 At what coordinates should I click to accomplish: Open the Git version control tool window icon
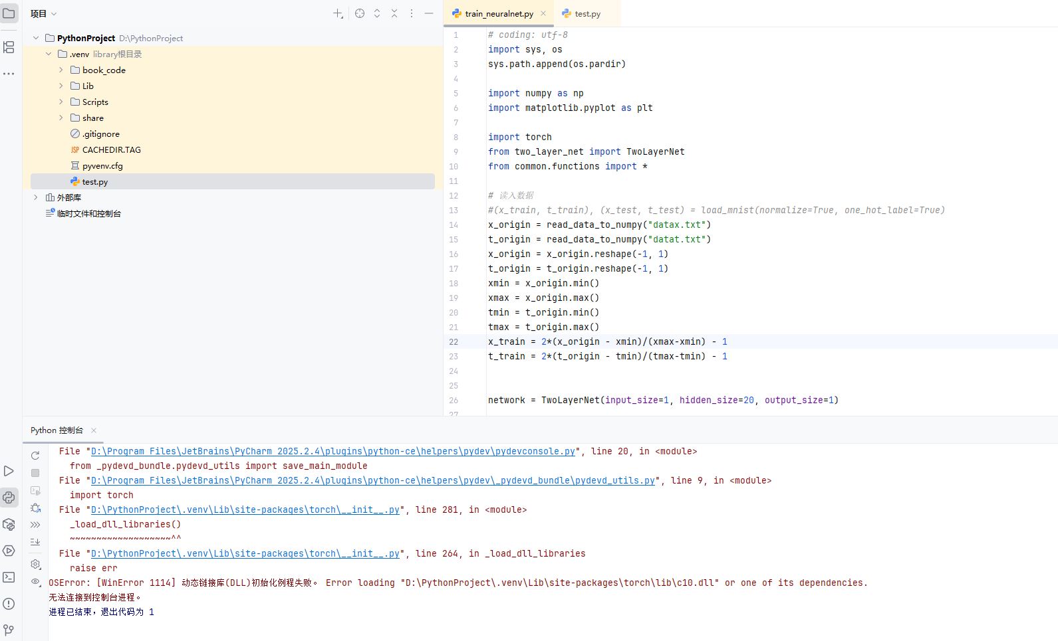[9, 629]
